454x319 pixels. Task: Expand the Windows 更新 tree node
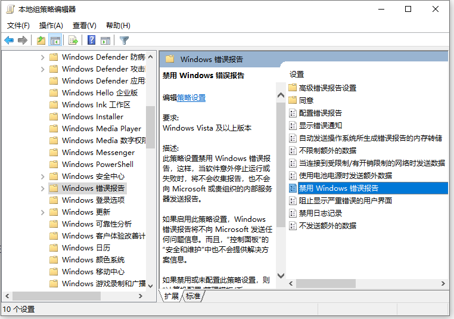pyautogui.click(x=42, y=212)
